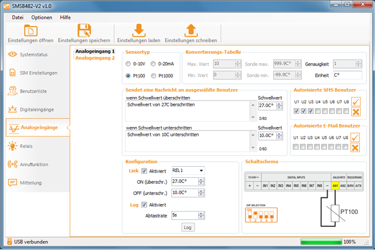Select all authorized SMS users checkmark
This screenshot has height=250, width=375.
[355, 102]
